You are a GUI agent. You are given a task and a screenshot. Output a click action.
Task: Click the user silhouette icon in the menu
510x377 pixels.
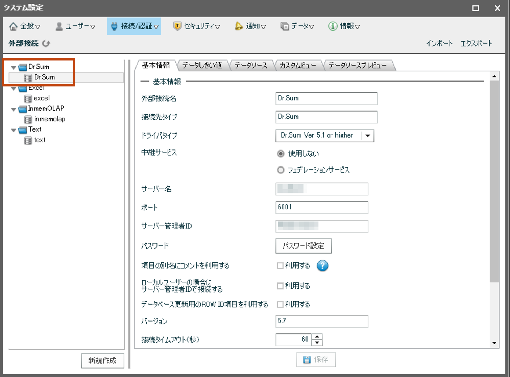pyautogui.click(x=59, y=26)
